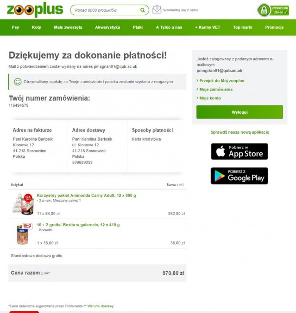Open the Koty menu
This screenshot has width=296, height=313.
(x=37, y=27)
